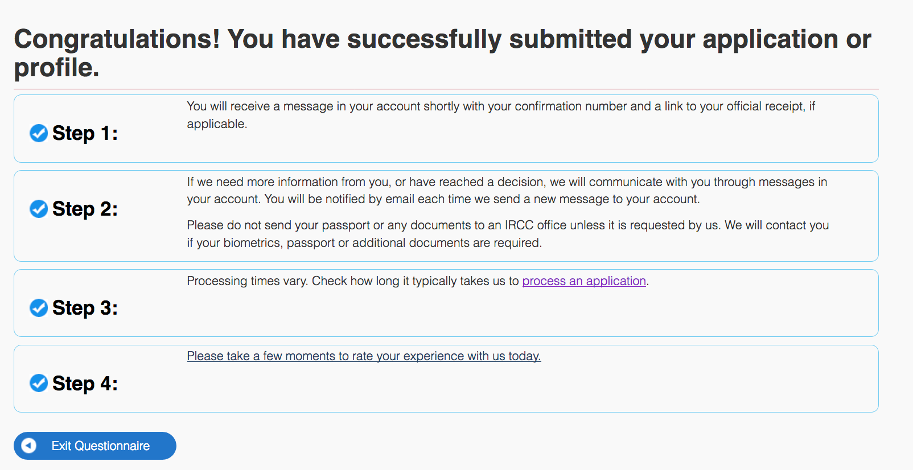Select the Step 2: heading label
Viewport: 913px width, 470px height.
[x=85, y=209]
